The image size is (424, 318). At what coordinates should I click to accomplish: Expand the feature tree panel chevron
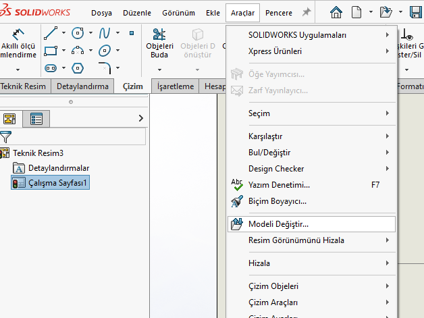(140, 118)
